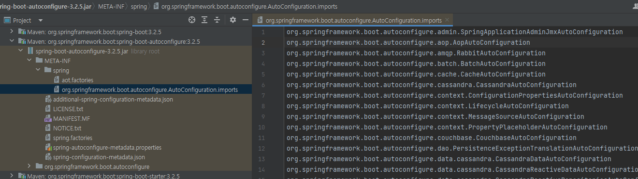
Task: Click the Expand All icon in Project toolbar
Action: click(x=204, y=20)
